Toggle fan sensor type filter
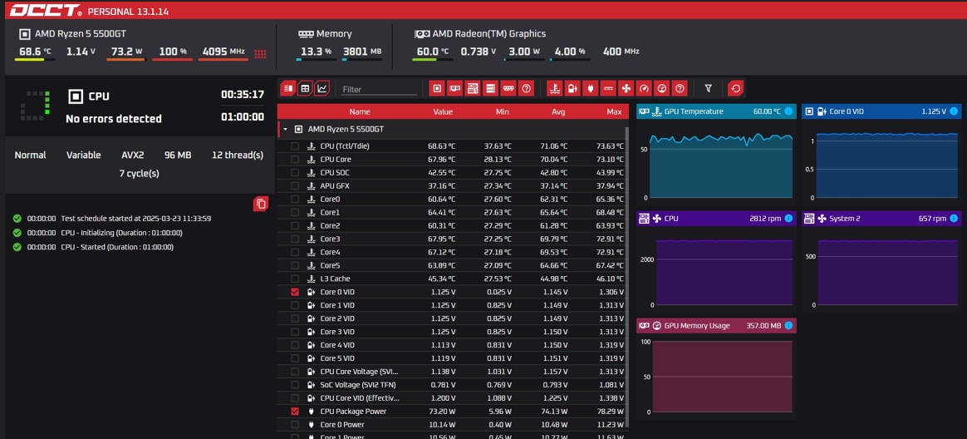The image size is (967, 439). click(626, 89)
